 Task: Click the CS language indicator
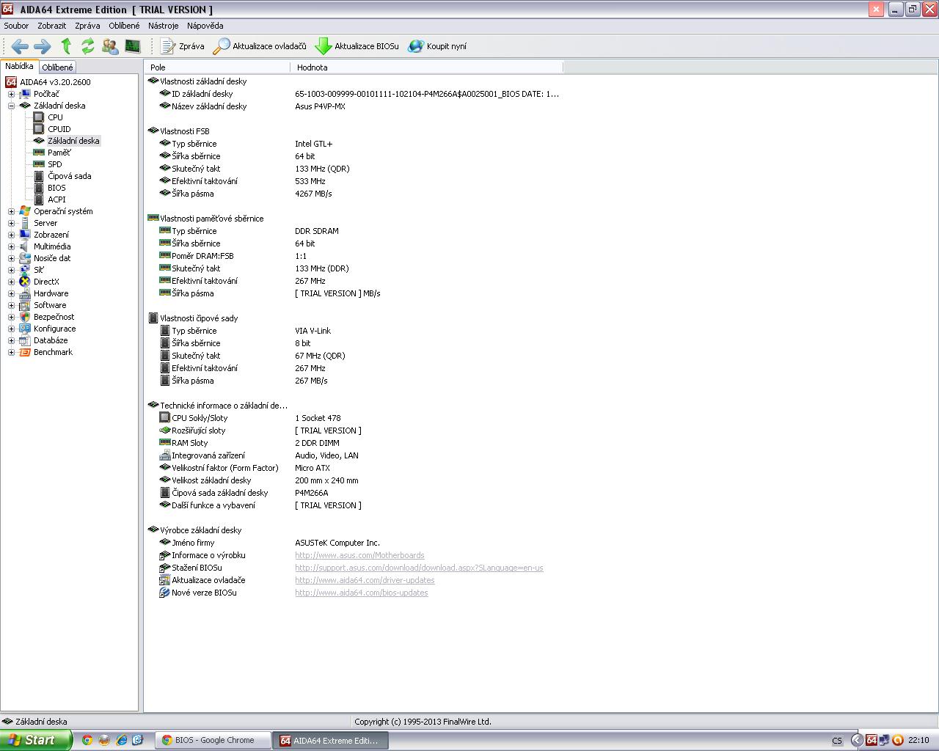tap(837, 741)
